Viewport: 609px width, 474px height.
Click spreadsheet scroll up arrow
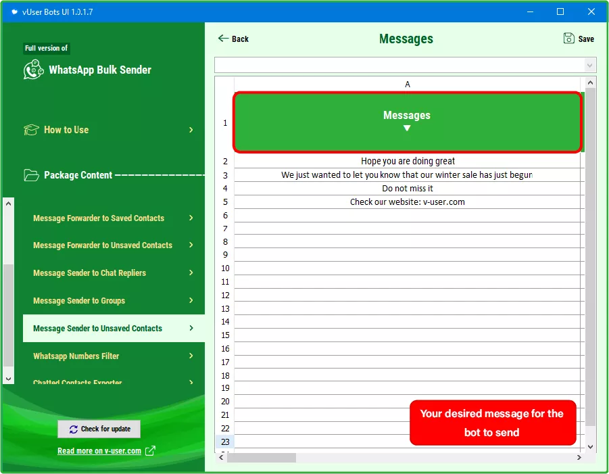point(590,82)
